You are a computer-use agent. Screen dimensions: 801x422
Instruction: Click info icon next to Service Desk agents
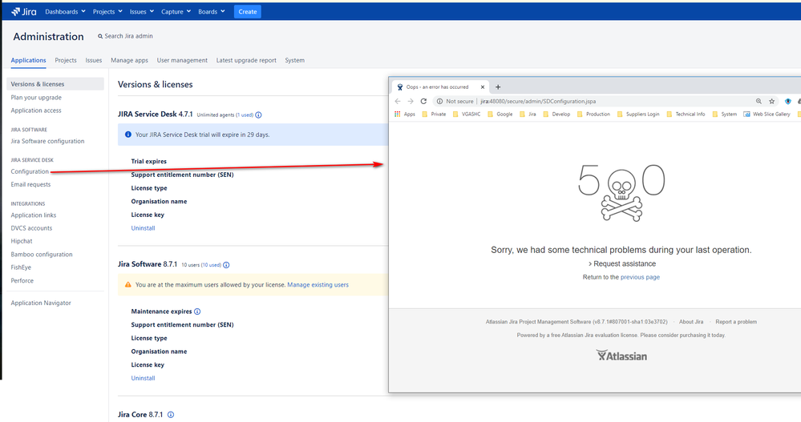pyautogui.click(x=258, y=115)
